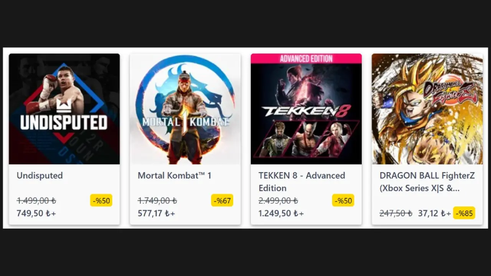Open the DRAGON BALL FighterZ title link
Viewport: 491px width, 276px height.
point(427,182)
